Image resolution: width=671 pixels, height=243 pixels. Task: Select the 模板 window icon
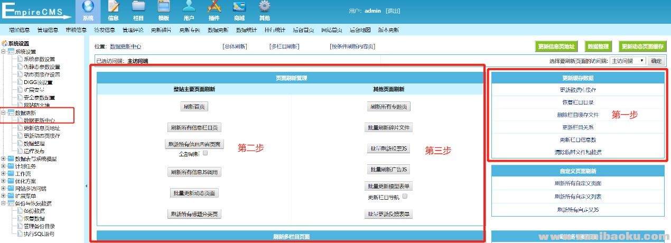click(163, 7)
